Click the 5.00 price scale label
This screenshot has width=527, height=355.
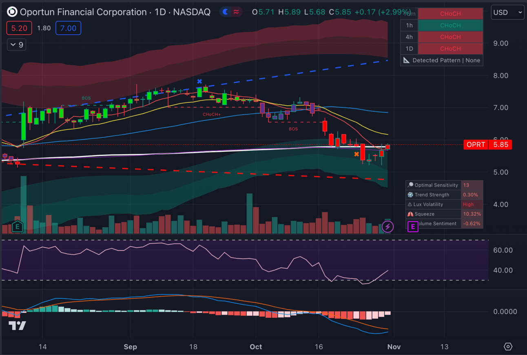(x=500, y=172)
